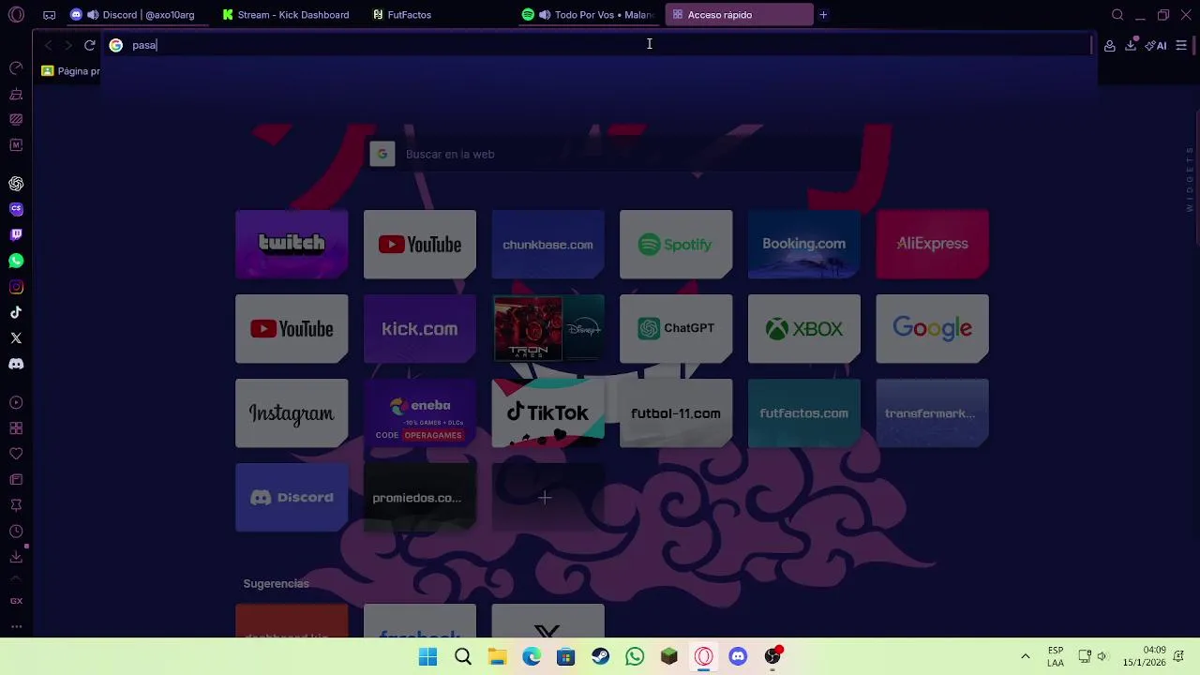Open the Discord speed dial tile

click(292, 498)
